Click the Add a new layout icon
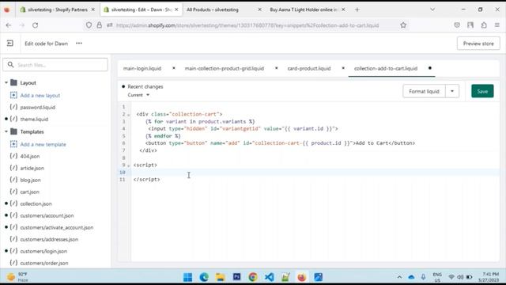 (x=13, y=95)
